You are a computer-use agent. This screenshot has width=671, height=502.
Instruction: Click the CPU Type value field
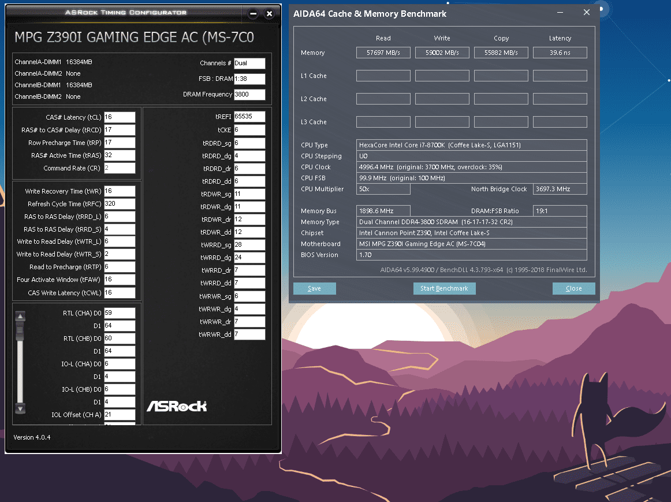[472, 145]
